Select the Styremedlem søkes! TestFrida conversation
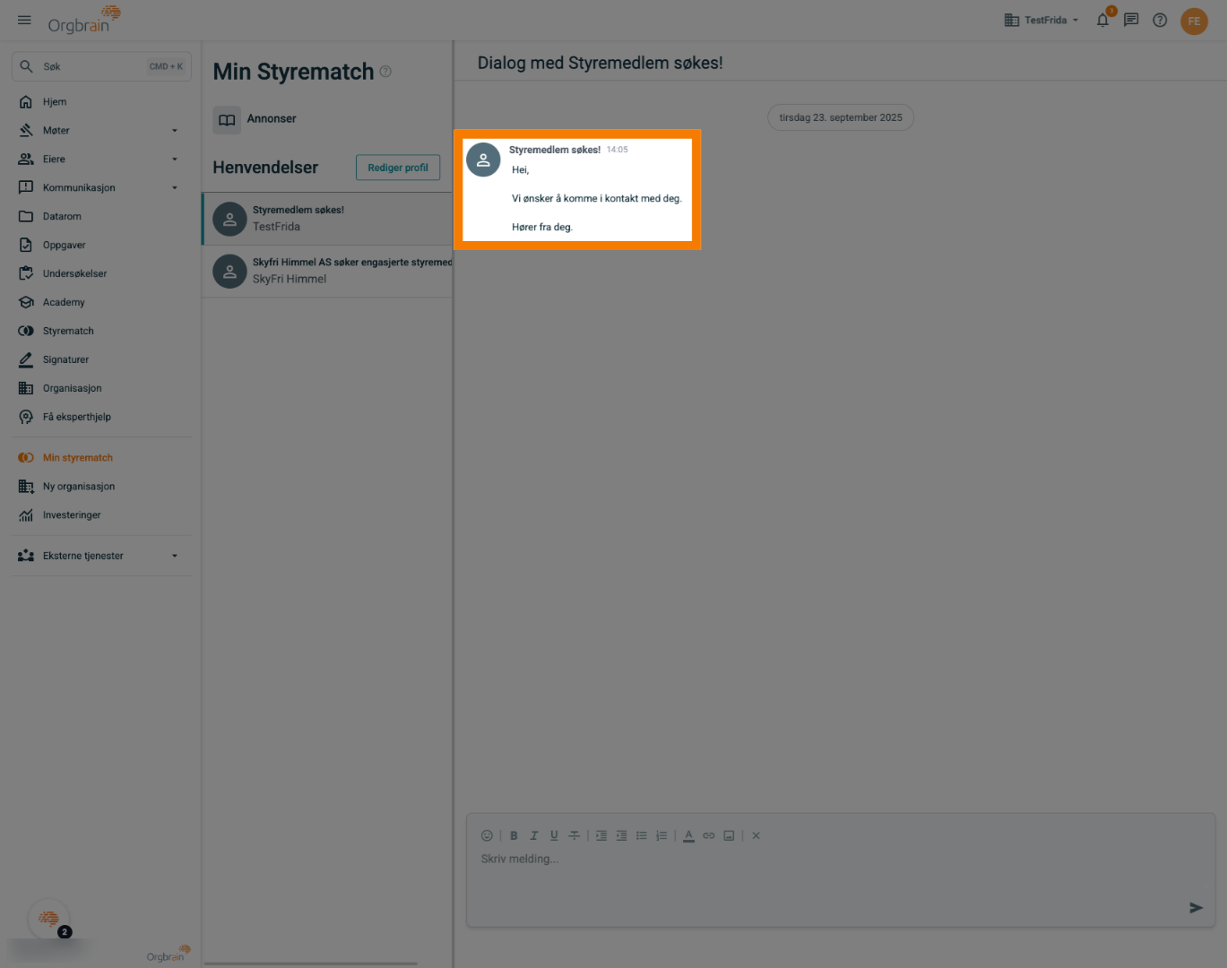Screen dimensions: 1227x968 (x=327, y=219)
